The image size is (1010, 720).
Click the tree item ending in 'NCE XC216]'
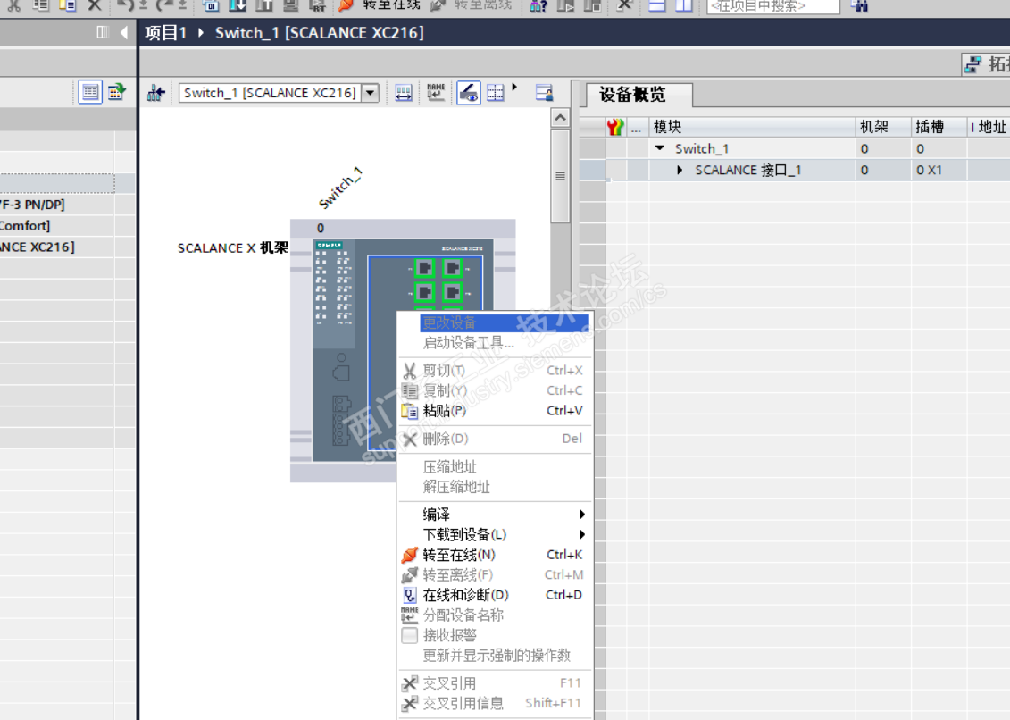[x=38, y=247]
